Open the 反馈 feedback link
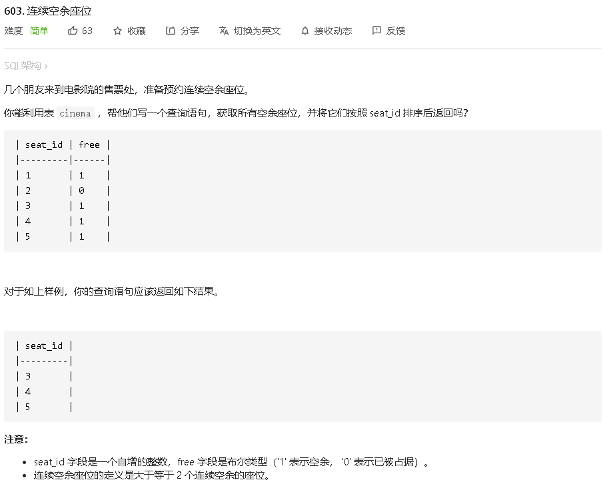This screenshot has width=609, height=480. coord(396,31)
